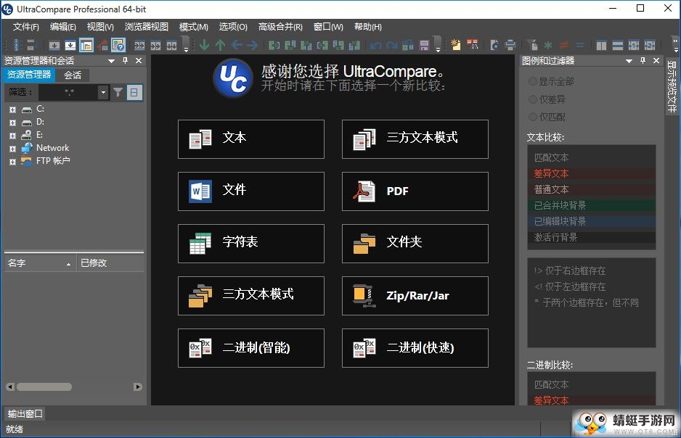This screenshot has width=681, height=438.
Task: Start a 二进制(快速) comparison
Action: [x=415, y=348]
